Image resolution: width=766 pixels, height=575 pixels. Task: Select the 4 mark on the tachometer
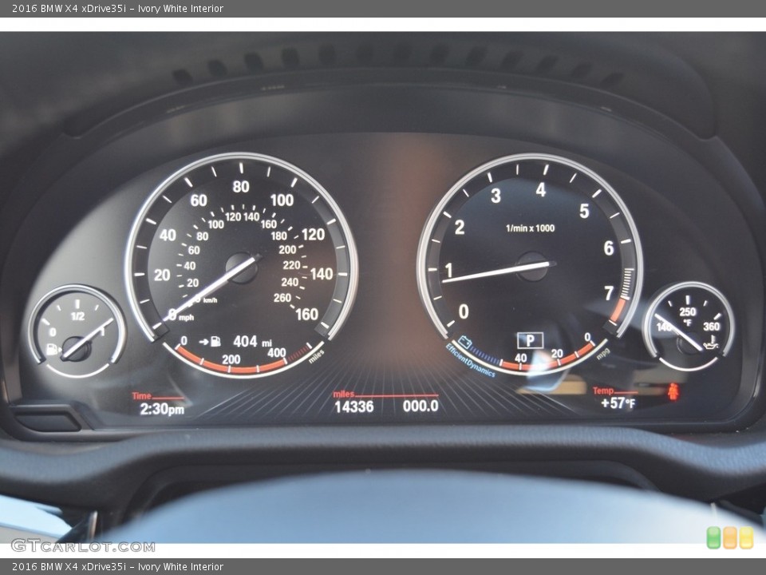click(540, 190)
